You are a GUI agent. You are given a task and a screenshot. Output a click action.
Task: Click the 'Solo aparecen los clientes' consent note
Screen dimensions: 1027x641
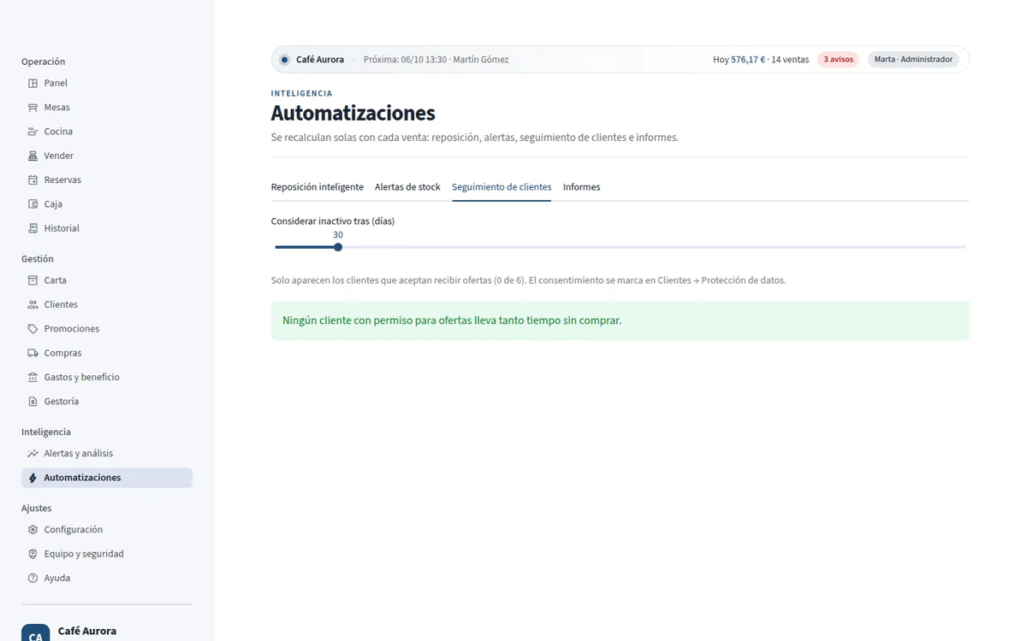528,280
